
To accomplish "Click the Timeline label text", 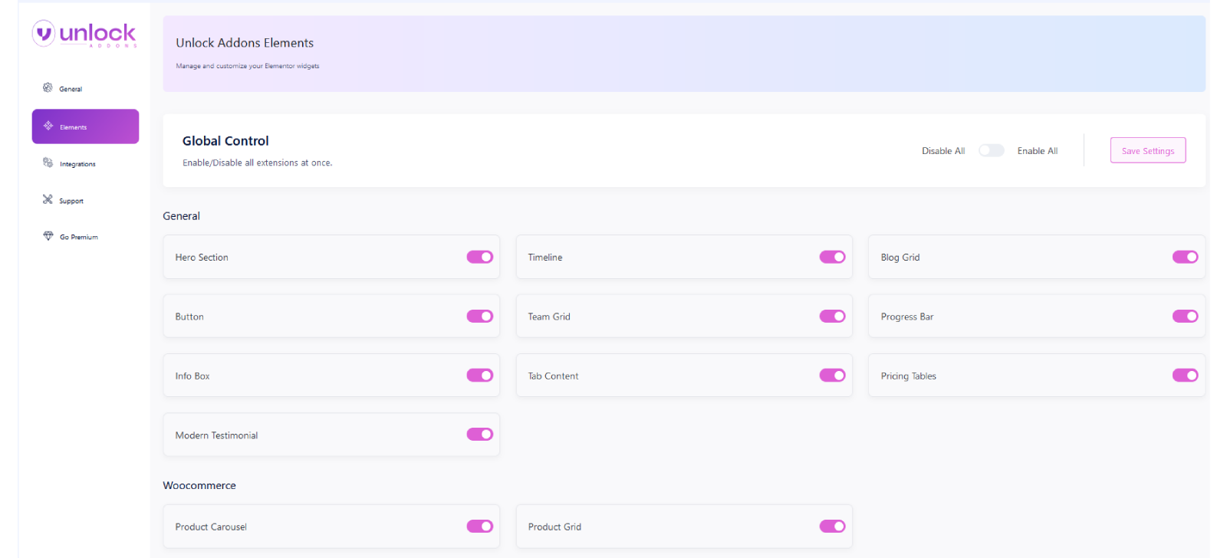I will pyautogui.click(x=545, y=258).
